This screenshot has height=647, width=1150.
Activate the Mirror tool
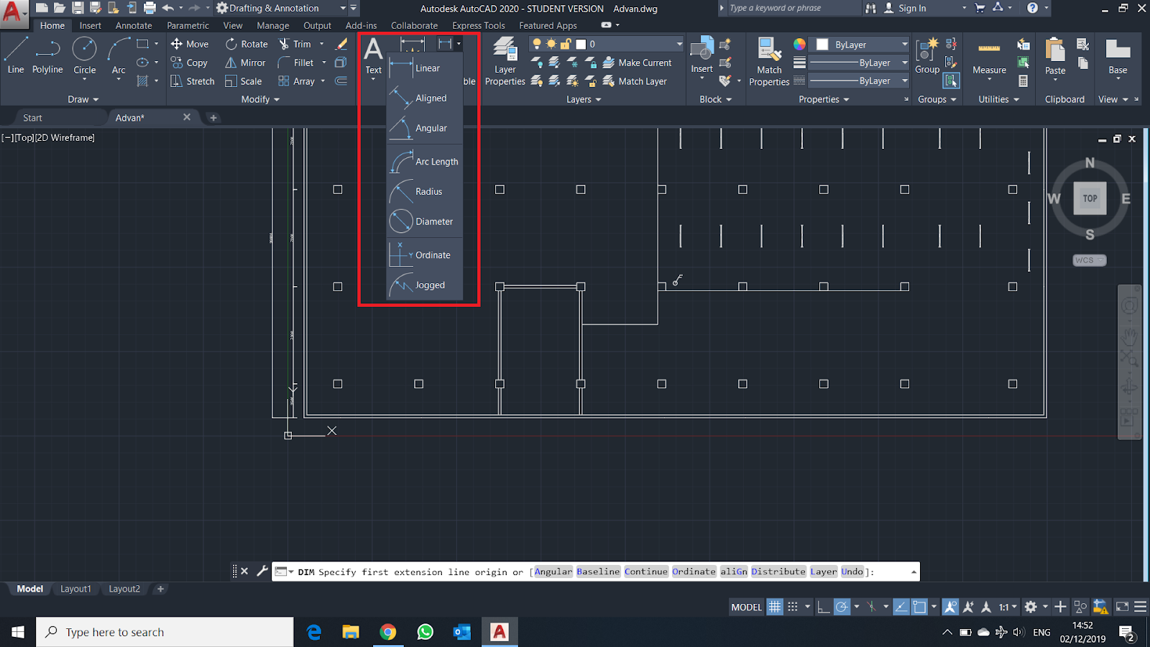click(x=245, y=63)
